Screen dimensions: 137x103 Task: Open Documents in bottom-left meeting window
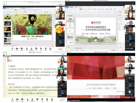point(47,100)
